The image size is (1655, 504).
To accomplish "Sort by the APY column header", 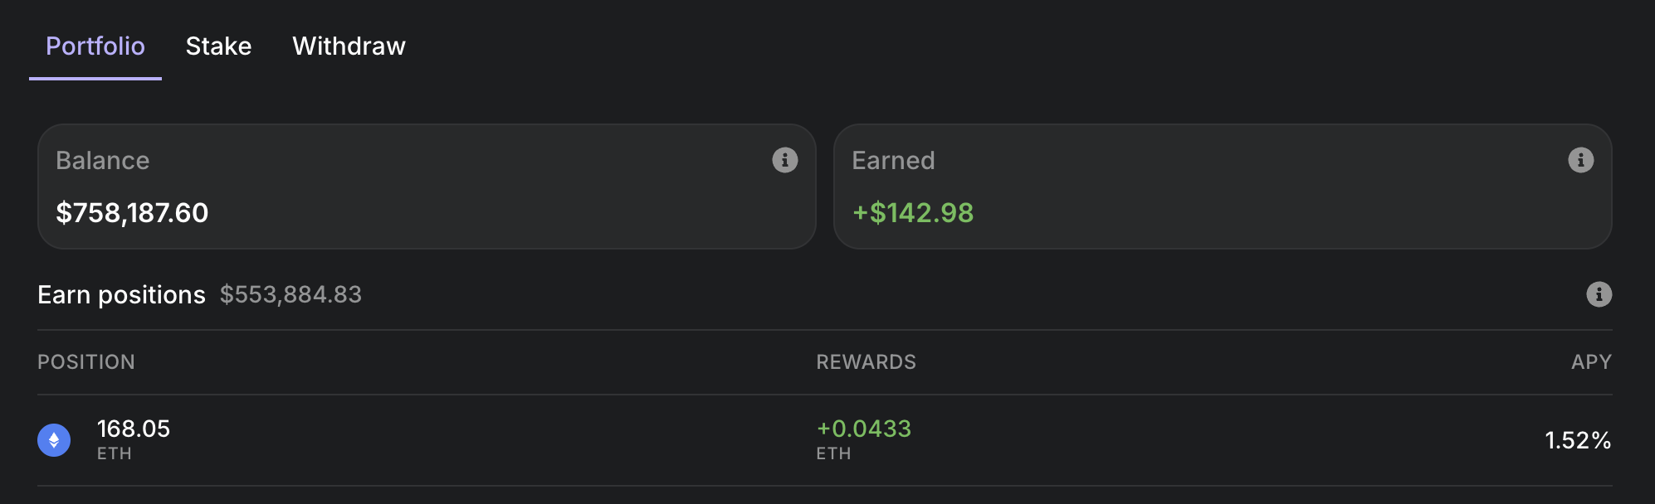I will [x=1590, y=362].
